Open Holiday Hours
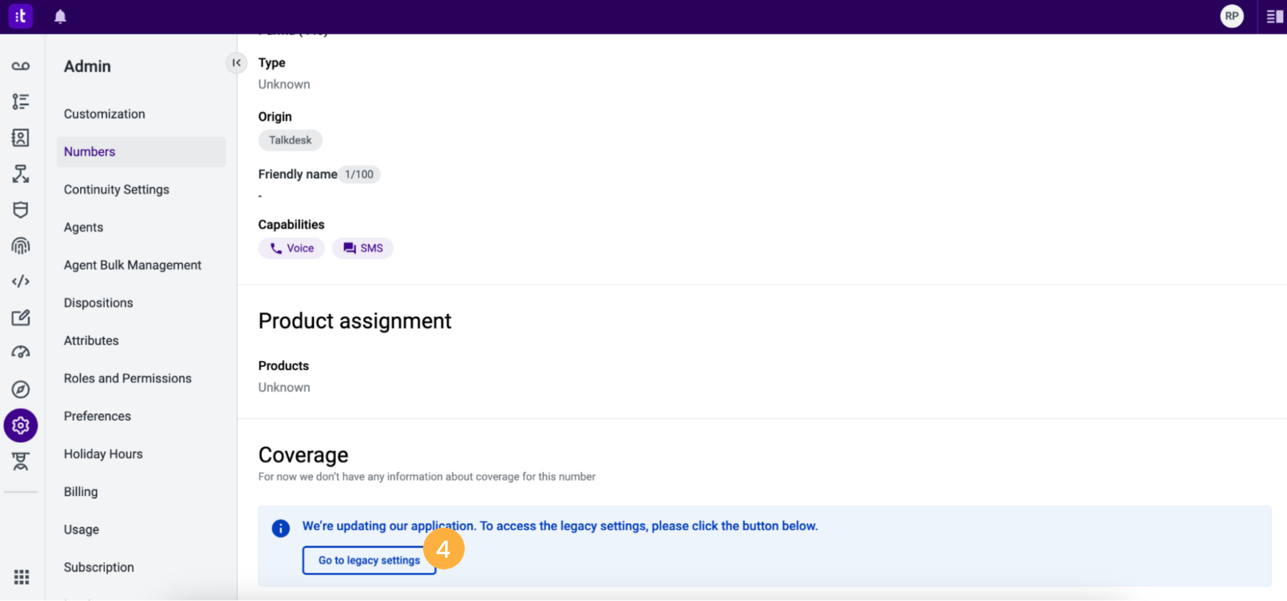Image resolution: width=1287 pixels, height=601 pixels. point(103,454)
